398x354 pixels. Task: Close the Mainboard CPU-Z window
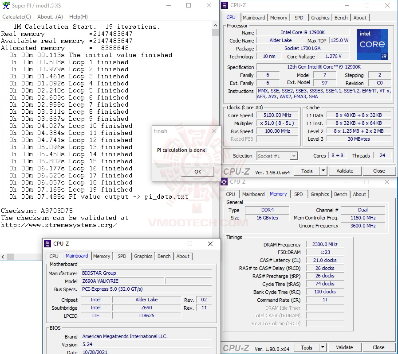tap(210, 244)
